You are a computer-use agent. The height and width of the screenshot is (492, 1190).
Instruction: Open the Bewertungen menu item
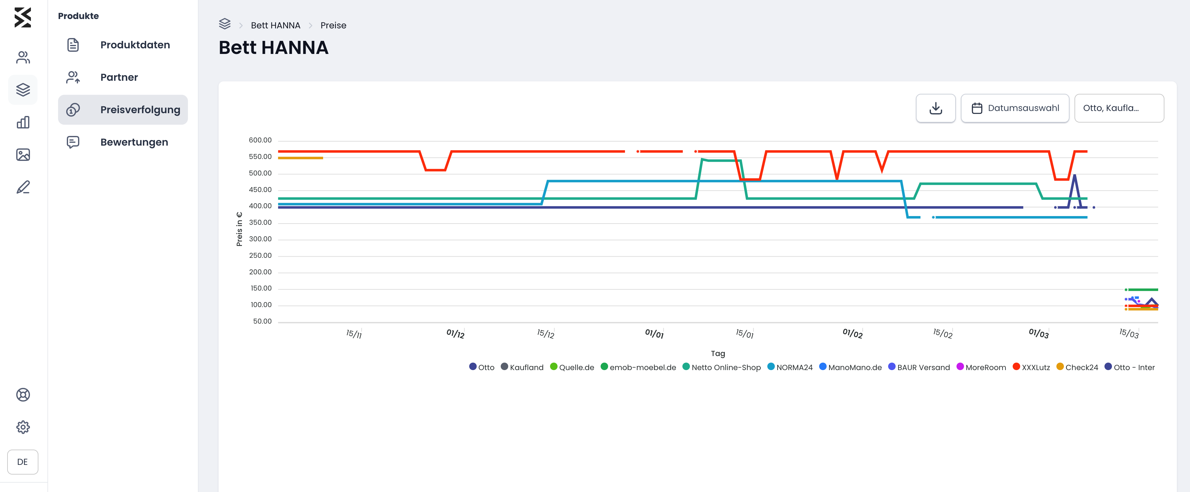pyautogui.click(x=123, y=142)
